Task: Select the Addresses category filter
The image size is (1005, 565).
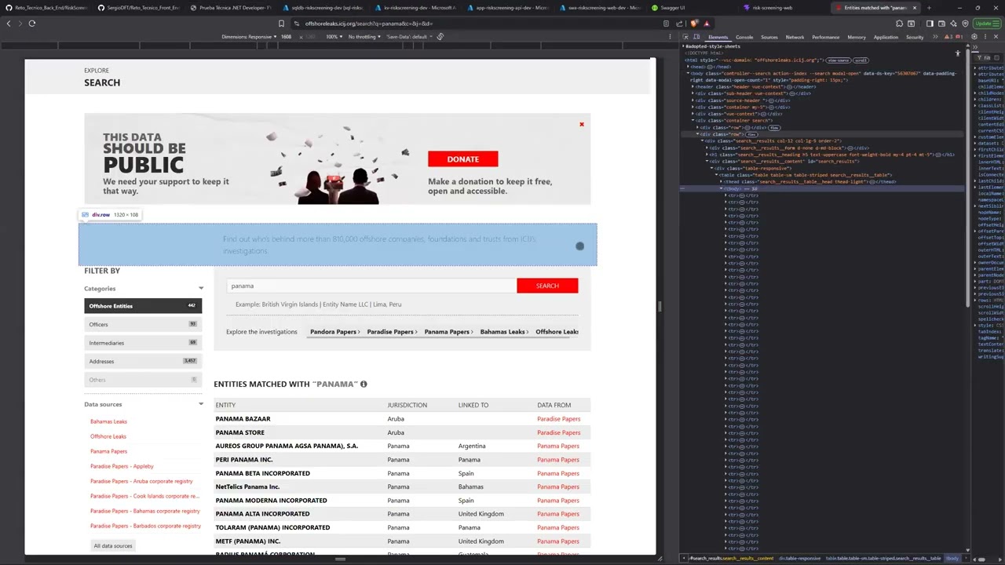Action: [x=143, y=361]
